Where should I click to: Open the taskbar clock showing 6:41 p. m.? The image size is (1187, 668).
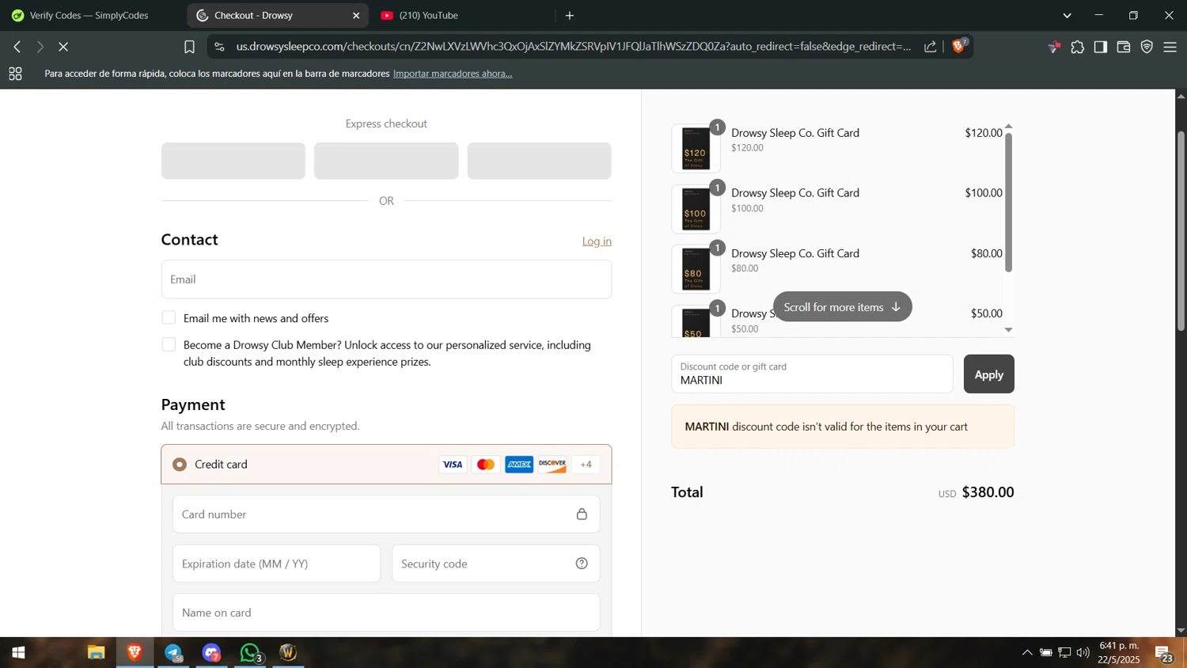pos(1119,653)
